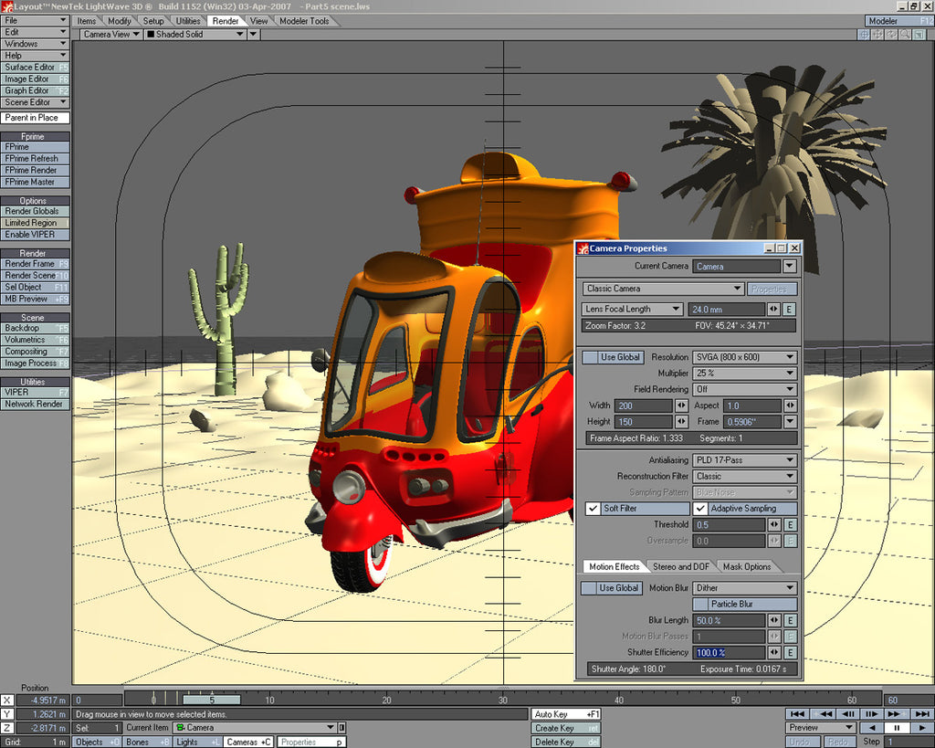Open Render Globals options

pyautogui.click(x=35, y=211)
